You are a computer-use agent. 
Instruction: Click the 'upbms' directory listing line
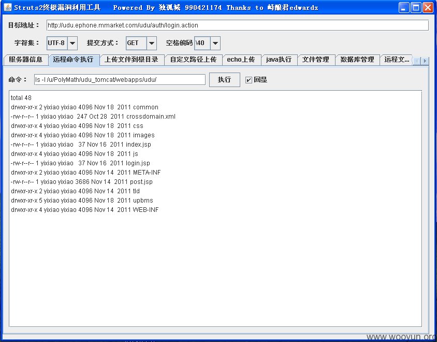click(82, 201)
